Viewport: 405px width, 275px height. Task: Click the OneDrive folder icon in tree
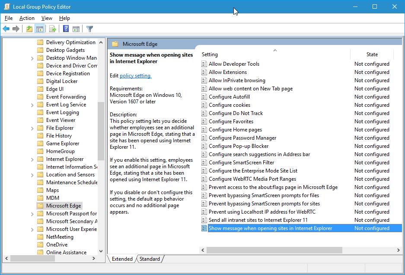pos(40,244)
